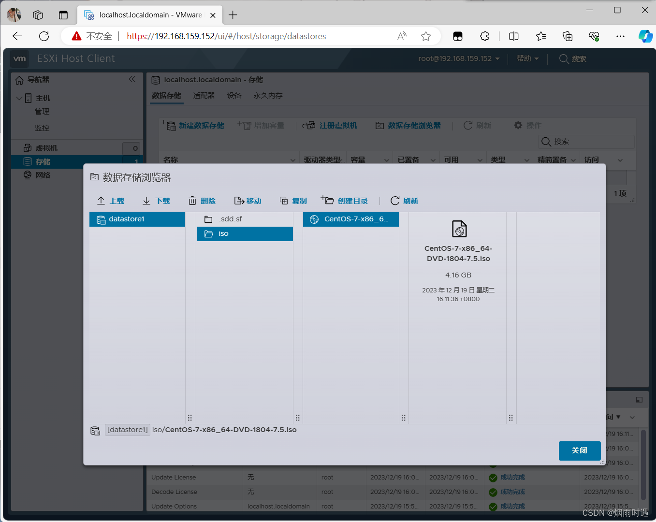
Task: Click Create directory (创建目录) button
Action: [345, 201]
